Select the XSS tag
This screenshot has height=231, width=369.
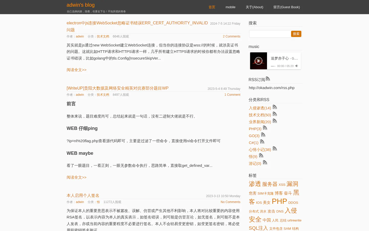pos(282,185)
